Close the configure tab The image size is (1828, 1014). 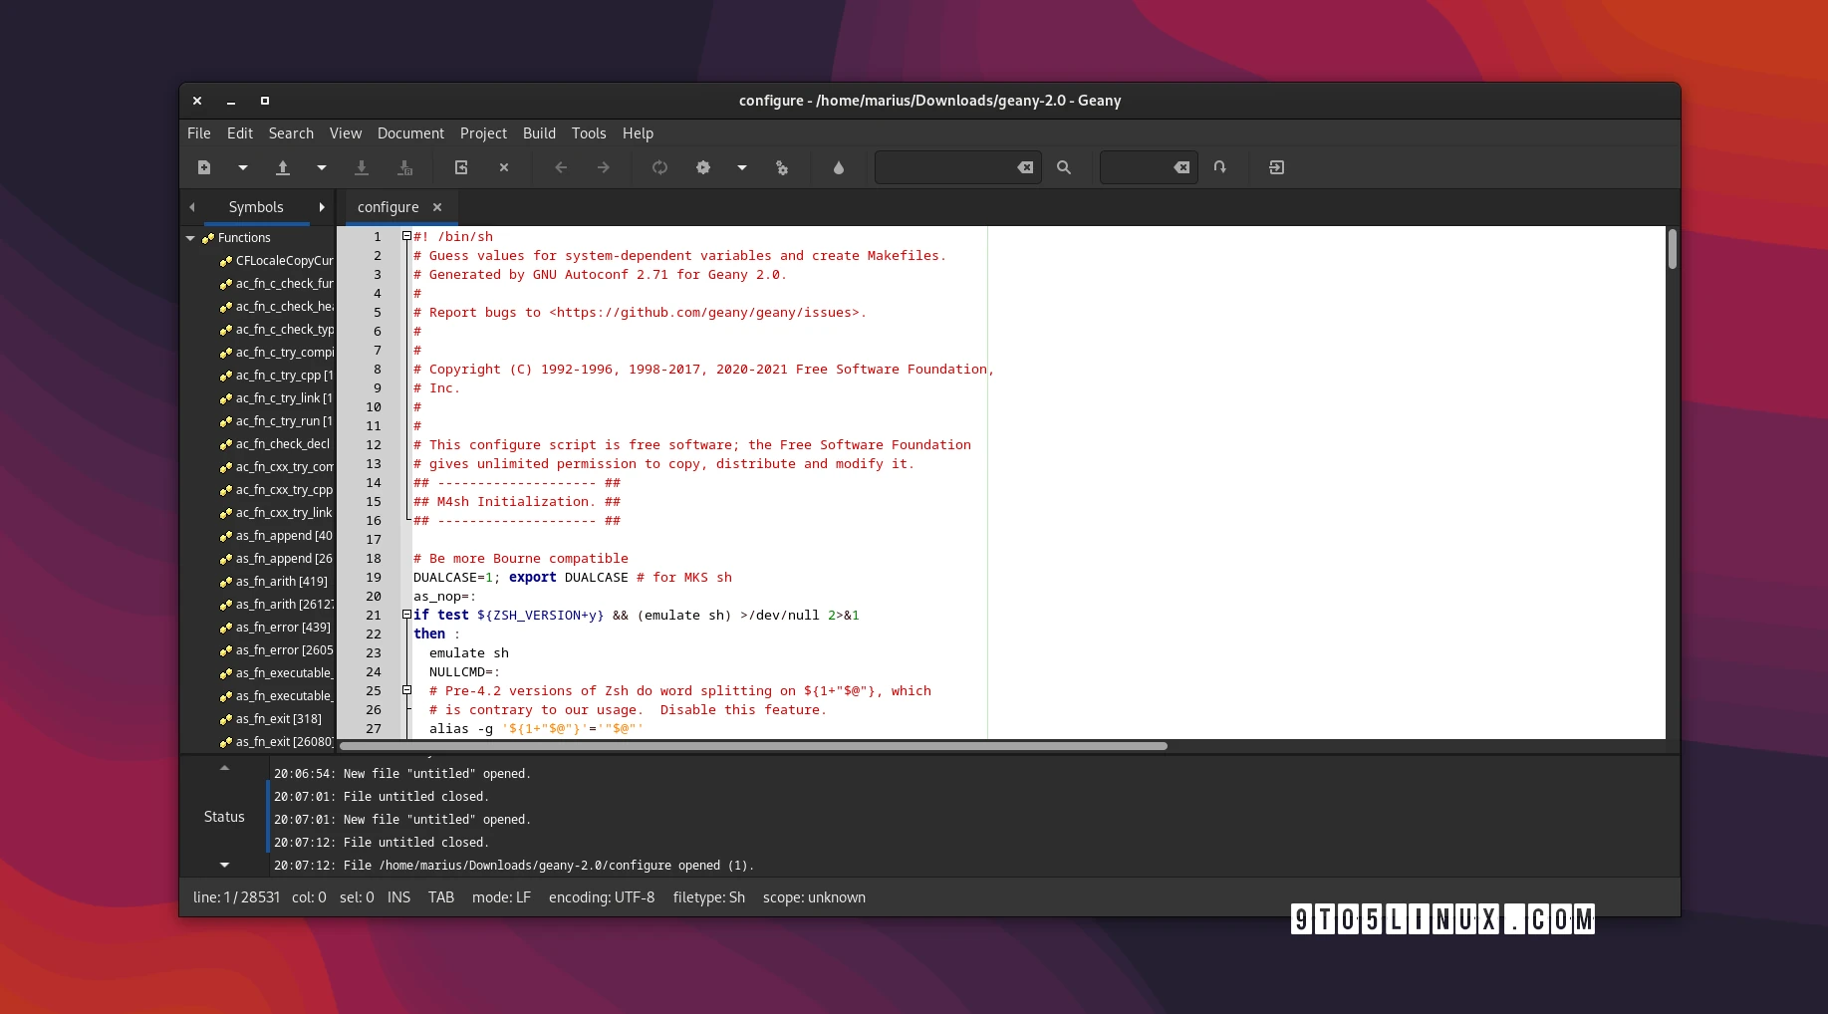coord(436,207)
